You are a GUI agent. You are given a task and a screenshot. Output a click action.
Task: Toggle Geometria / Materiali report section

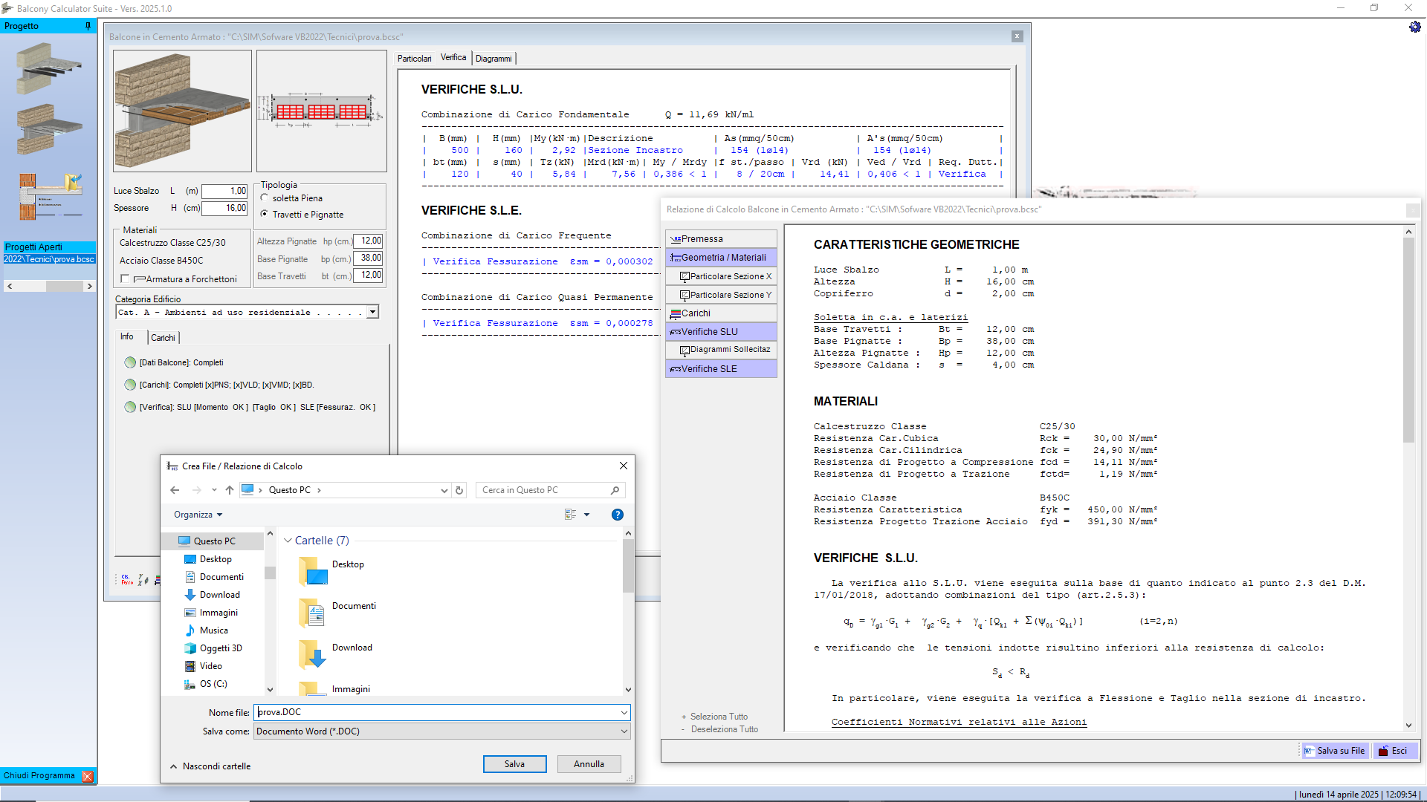[x=721, y=258]
